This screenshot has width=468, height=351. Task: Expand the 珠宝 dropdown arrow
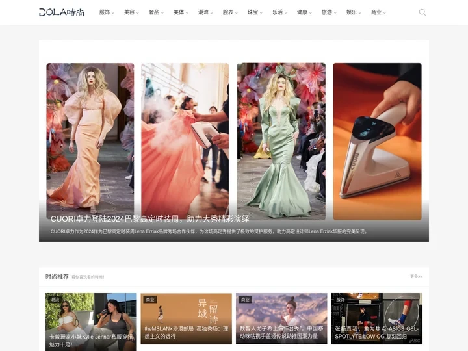(x=261, y=13)
